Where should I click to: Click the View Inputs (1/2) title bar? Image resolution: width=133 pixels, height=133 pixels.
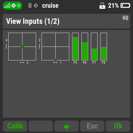[x=66, y=21]
